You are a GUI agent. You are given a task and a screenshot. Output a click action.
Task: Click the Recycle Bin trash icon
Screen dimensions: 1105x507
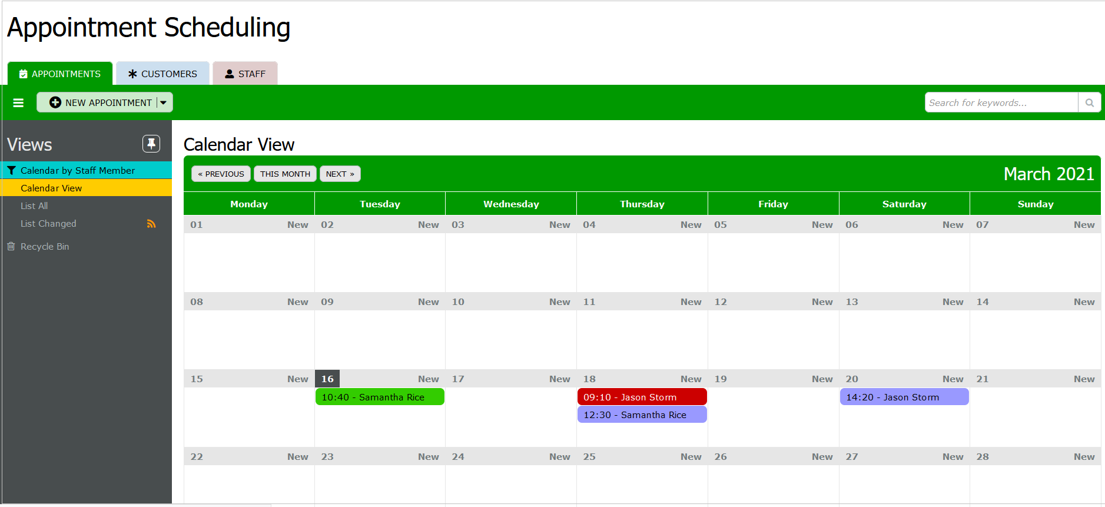click(11, 246)
